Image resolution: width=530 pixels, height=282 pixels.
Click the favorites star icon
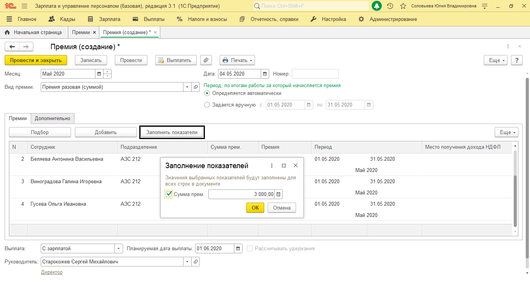point(403,6)
